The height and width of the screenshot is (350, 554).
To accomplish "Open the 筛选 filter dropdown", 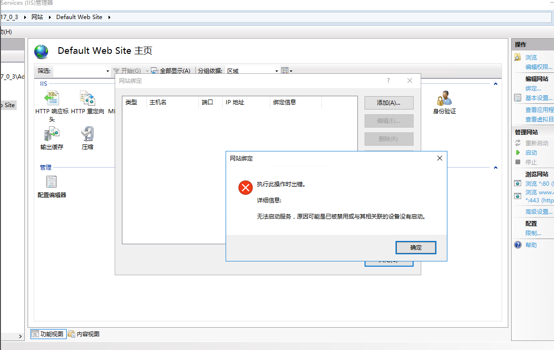I will pyautogui.click(x=108, y=70).
